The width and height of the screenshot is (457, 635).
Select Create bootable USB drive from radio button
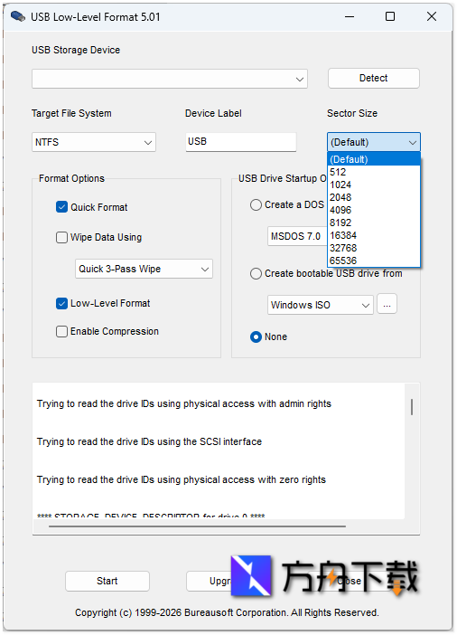coord(256,274)
